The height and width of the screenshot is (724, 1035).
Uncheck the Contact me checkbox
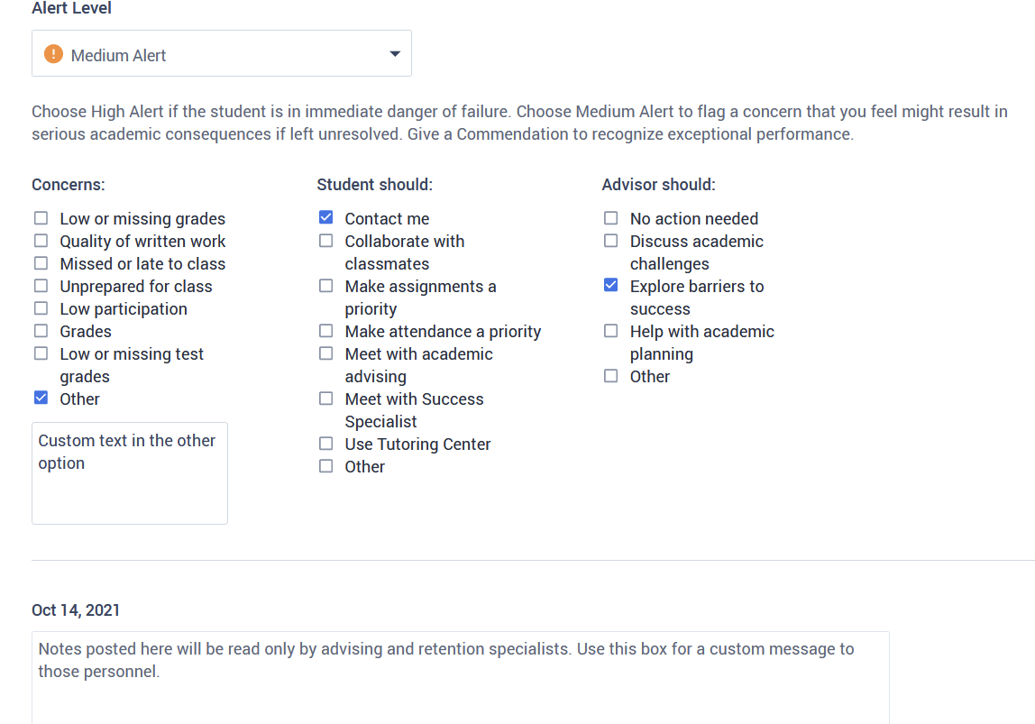tap(325, 217)
